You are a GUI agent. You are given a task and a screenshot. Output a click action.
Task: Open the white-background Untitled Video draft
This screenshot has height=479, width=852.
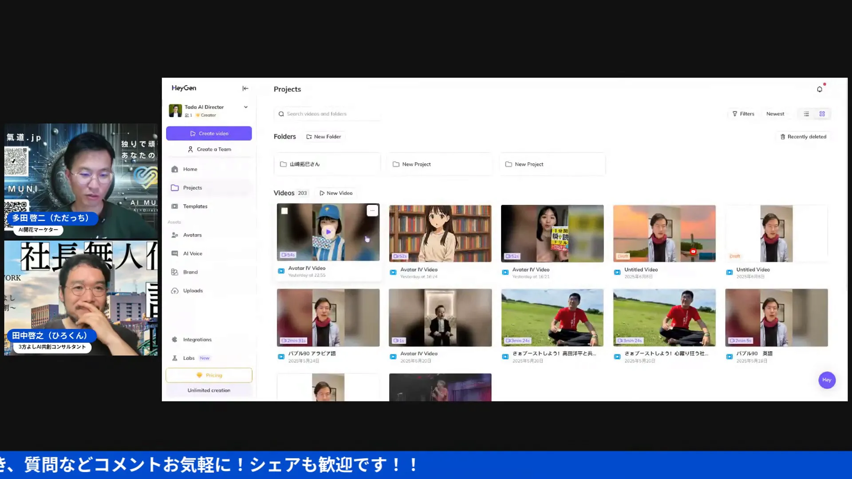pos(776,233)
